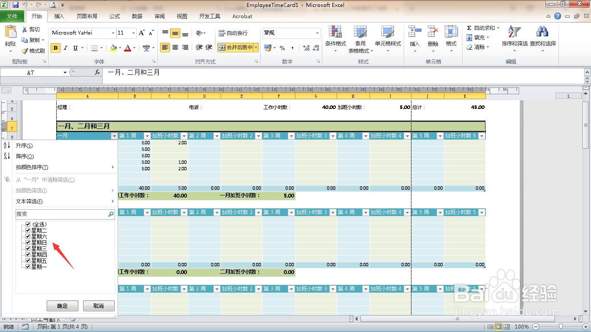Expand 文本筛选 submenu
The image size is (591, 332).
(x=113, y=201)
